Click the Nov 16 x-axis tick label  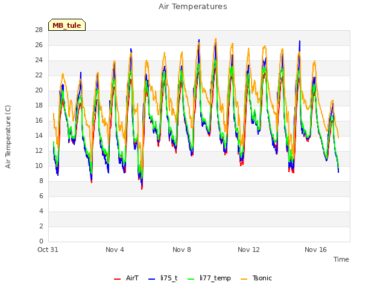pos(315,250)
